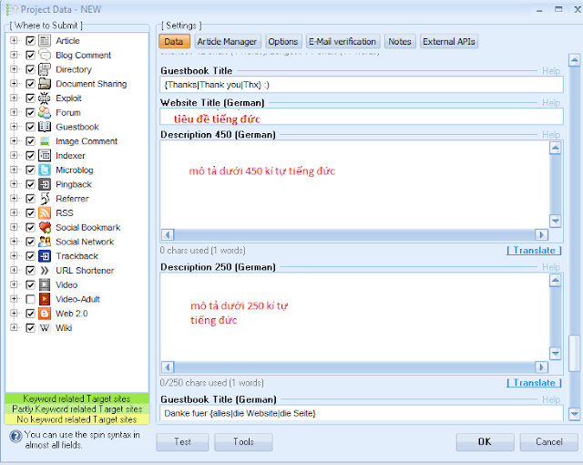
Task: Open the Article Manager tab
Action: tap(227, 41)
